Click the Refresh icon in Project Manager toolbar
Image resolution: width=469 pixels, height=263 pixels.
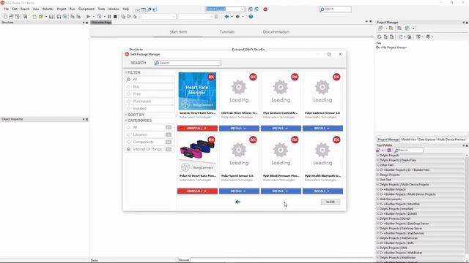(x=380, y=37)
